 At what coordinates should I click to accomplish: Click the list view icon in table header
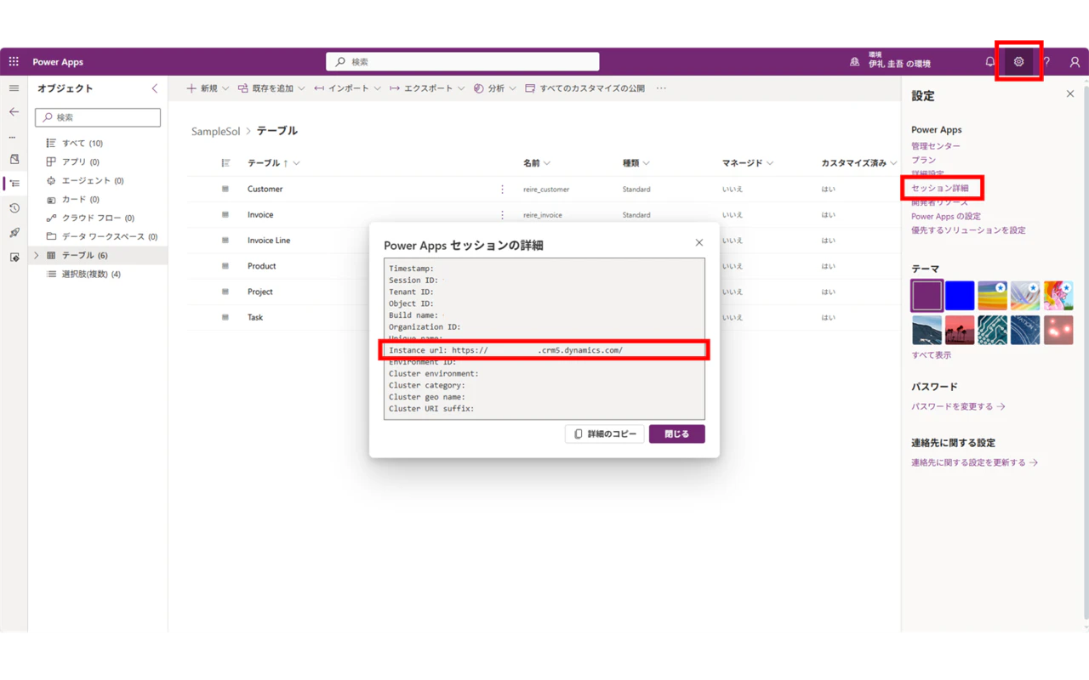(225, 163)
